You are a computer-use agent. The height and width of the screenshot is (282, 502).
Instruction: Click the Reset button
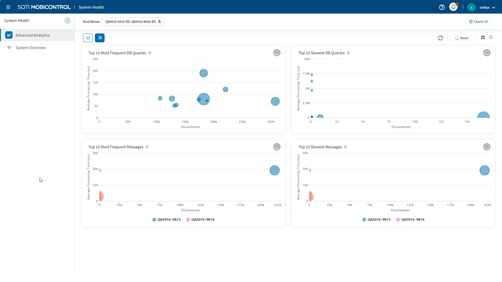coord(461,38)
